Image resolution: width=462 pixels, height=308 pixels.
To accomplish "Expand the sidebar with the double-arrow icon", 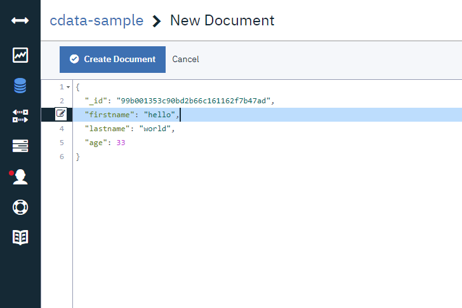I will click(20, 21).
